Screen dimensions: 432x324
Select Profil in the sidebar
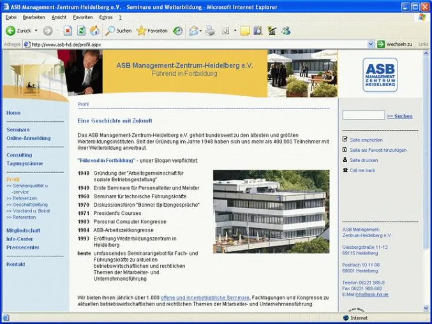click(13, 179)
